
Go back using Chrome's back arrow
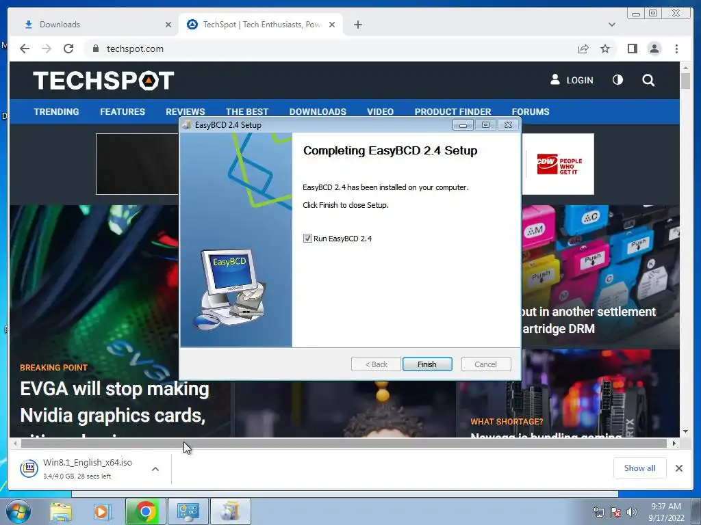pos(25,49)
